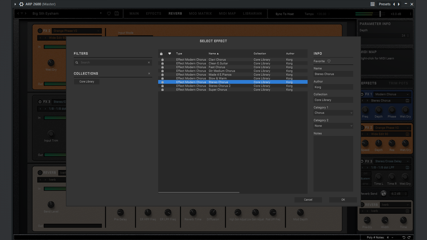Open the three-dot menu beside +3.0 dB
The image size is (427, 240).
point(411,14)
